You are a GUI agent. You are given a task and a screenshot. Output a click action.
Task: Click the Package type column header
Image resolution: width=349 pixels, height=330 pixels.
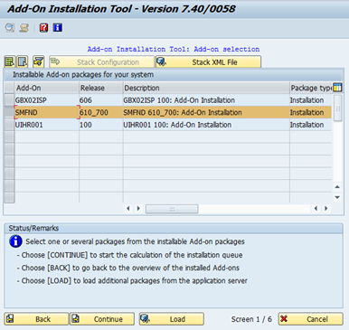coord(311,88)
